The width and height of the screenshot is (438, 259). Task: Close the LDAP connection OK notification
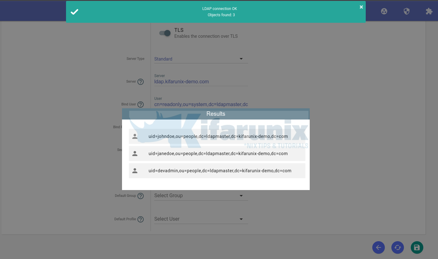[x=361, y=7]
